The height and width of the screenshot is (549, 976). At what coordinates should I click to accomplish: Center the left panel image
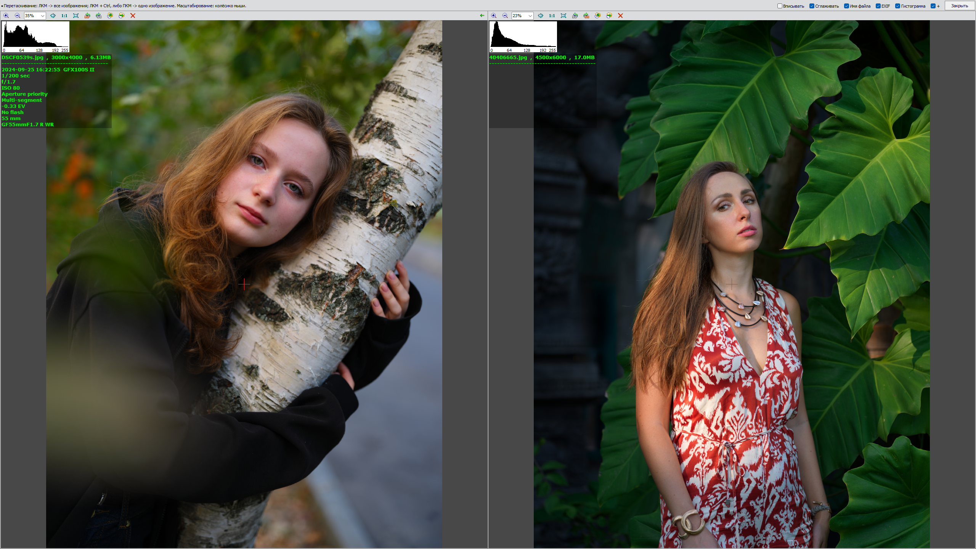point(53,16)
